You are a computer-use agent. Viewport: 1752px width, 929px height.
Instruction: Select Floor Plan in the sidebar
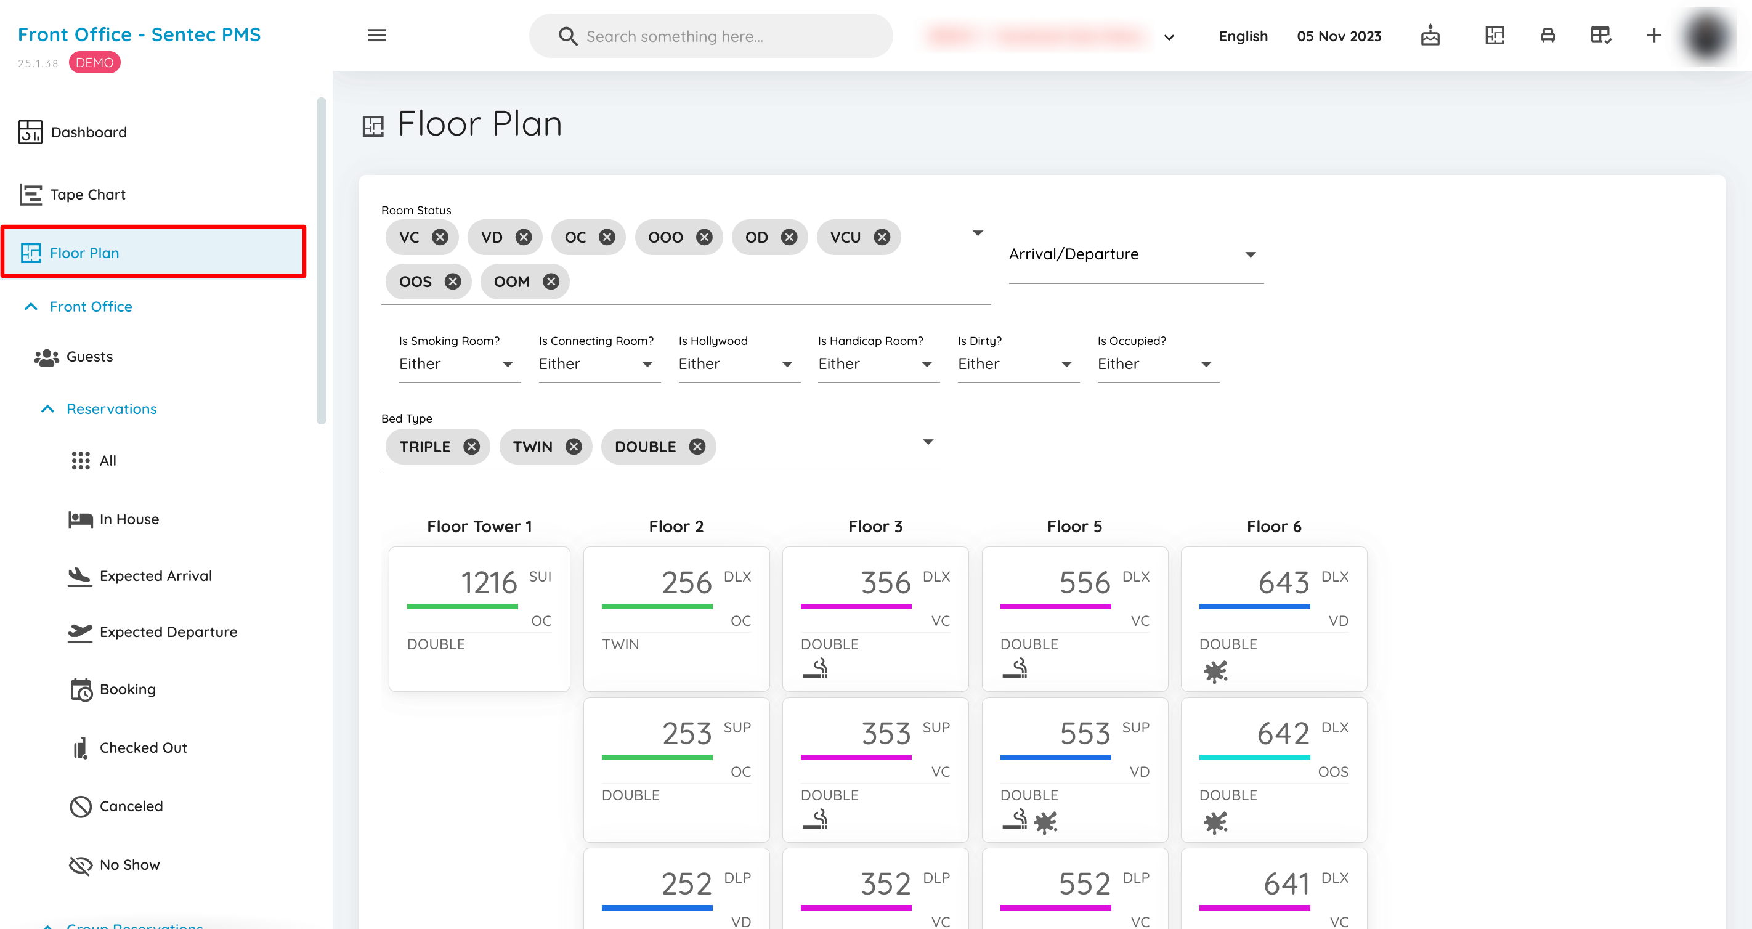[x=153, y=253]
